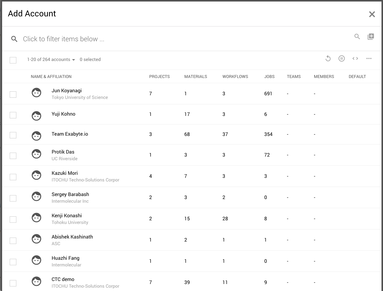Sort by the JOBS column header

coord(269,76)
